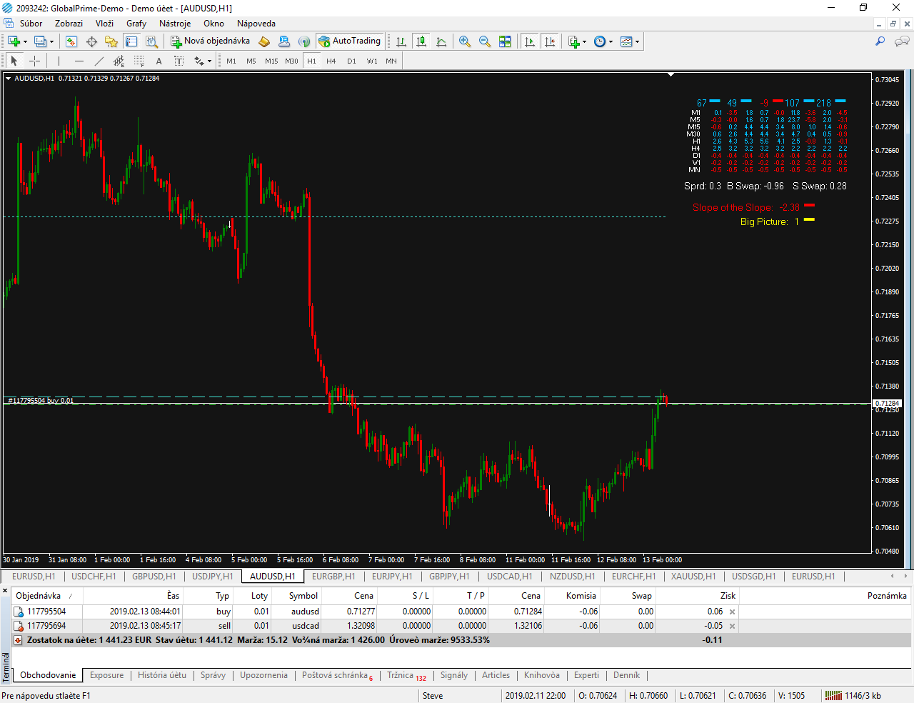Open the New Chart icon

[x=13, y=41]
